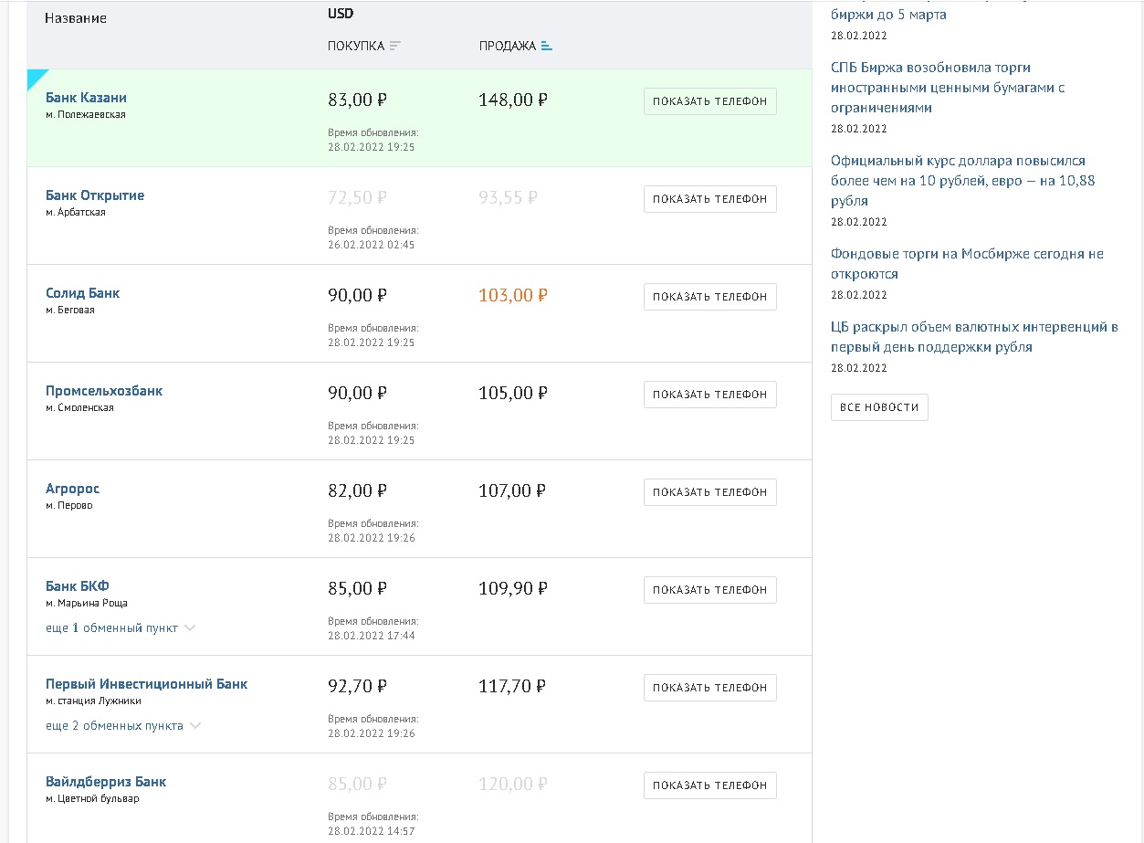This screenshot has width=1144, height=843.
Task: Show phone for Вайлдберриз Банк
Action: click(709, 785)
